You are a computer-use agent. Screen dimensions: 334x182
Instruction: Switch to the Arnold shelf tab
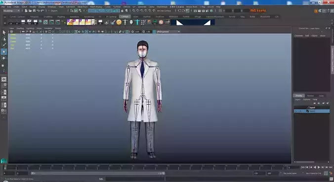coord(232,17)
